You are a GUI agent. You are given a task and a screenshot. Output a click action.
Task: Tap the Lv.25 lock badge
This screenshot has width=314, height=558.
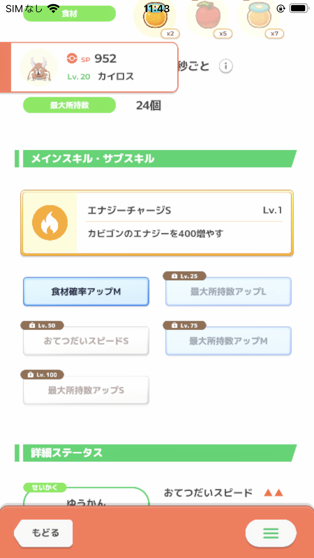[185, 276]
